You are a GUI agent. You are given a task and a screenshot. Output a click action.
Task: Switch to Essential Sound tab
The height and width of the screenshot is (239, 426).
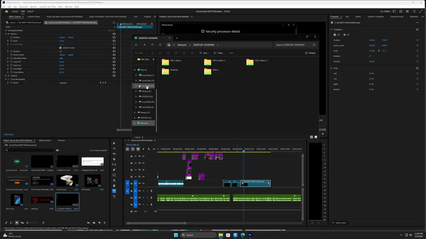click(x=397, y=17)
